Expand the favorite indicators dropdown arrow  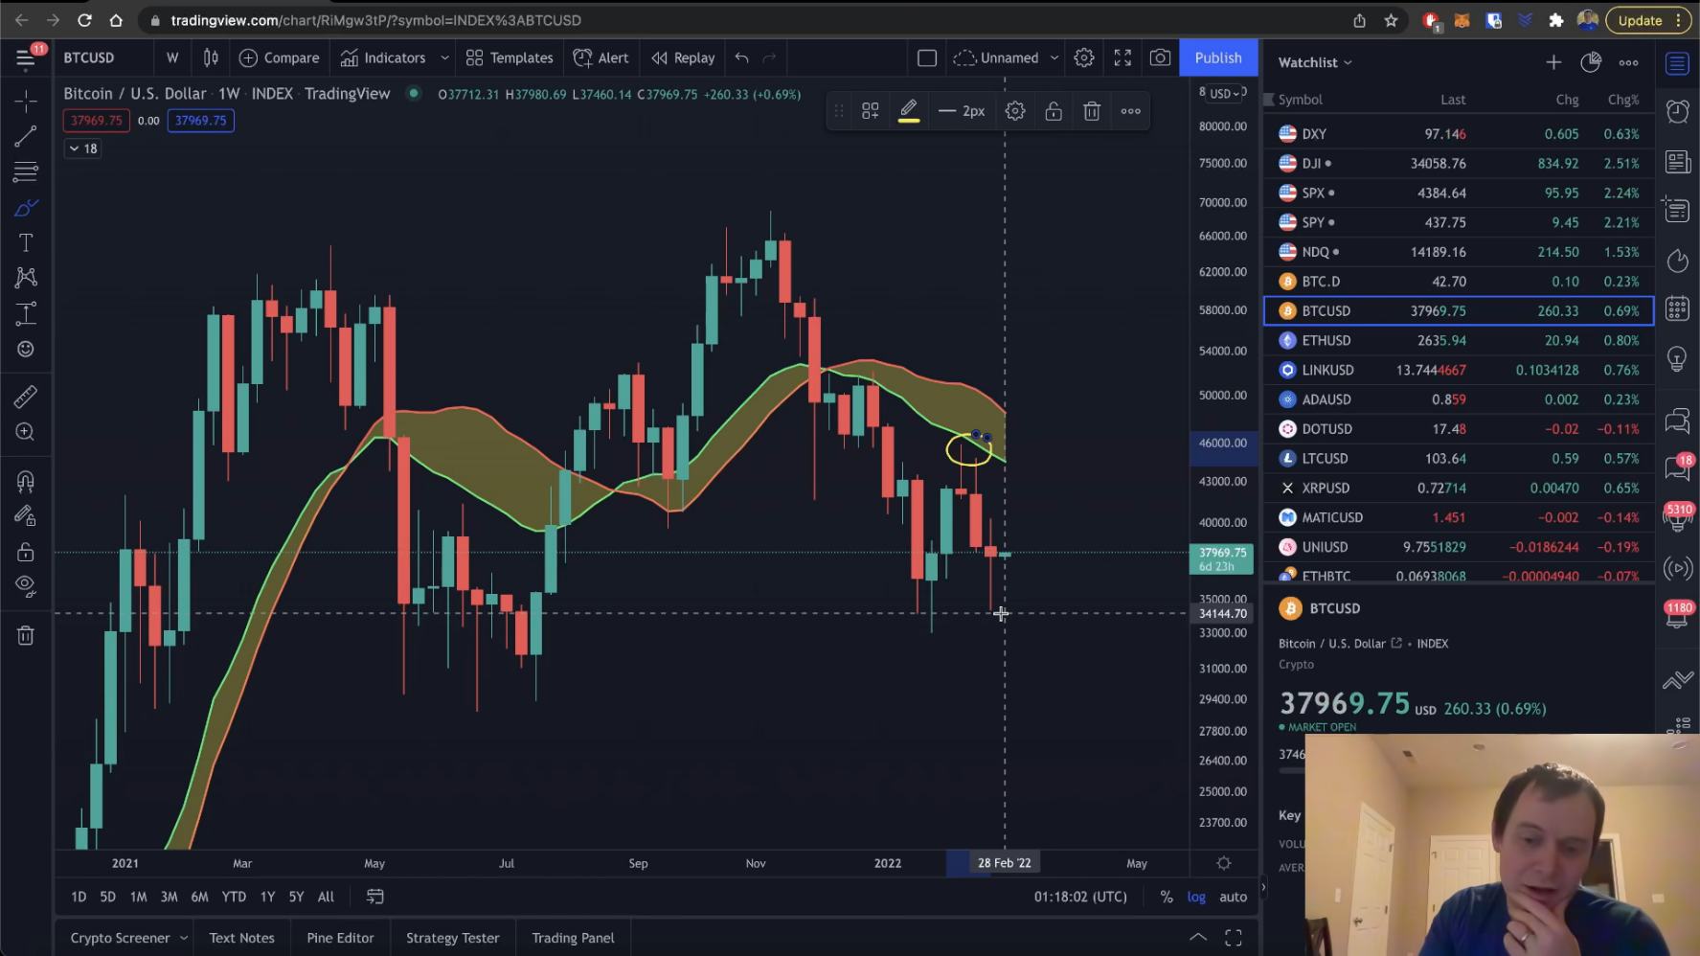[x=444, y=57]
